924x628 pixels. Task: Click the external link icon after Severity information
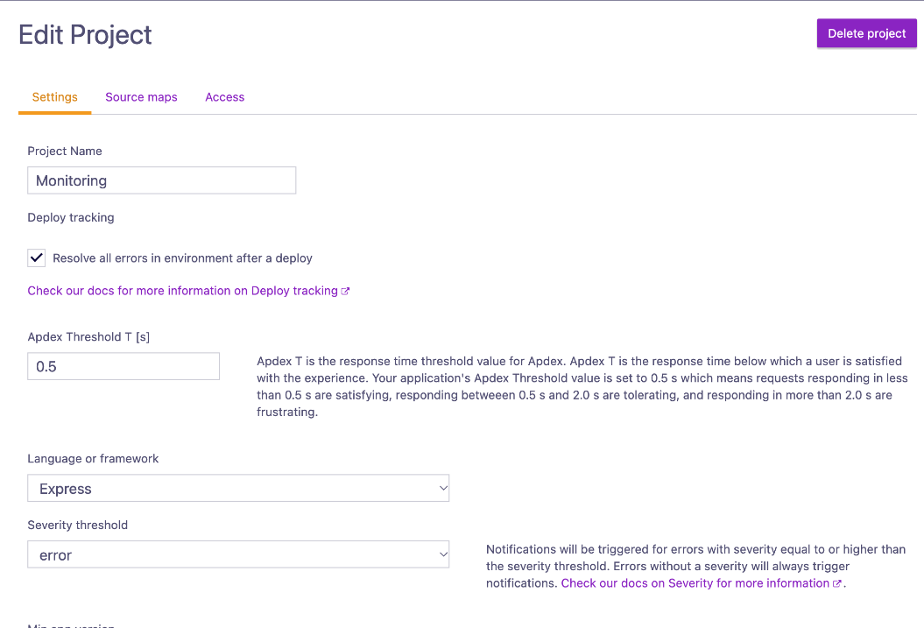click(836, 584)
